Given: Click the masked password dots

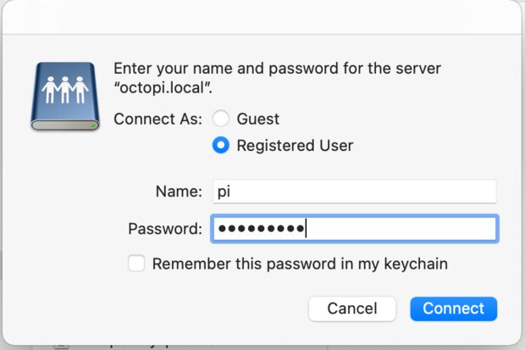Looking at the screenshot, I should tap(261, 229).
